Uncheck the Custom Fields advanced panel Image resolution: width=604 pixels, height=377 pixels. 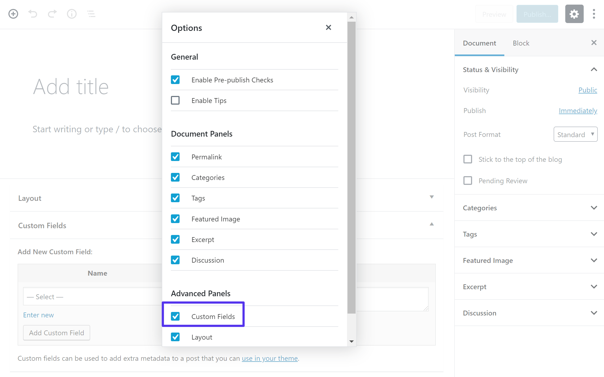[x=175, y=316]
